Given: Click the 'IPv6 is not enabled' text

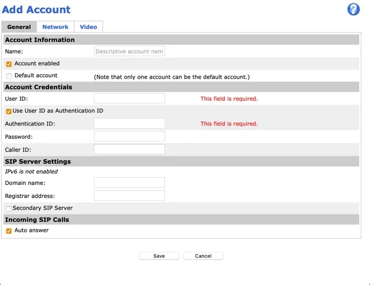Looking at the screenshot, I should pos(32,171).
